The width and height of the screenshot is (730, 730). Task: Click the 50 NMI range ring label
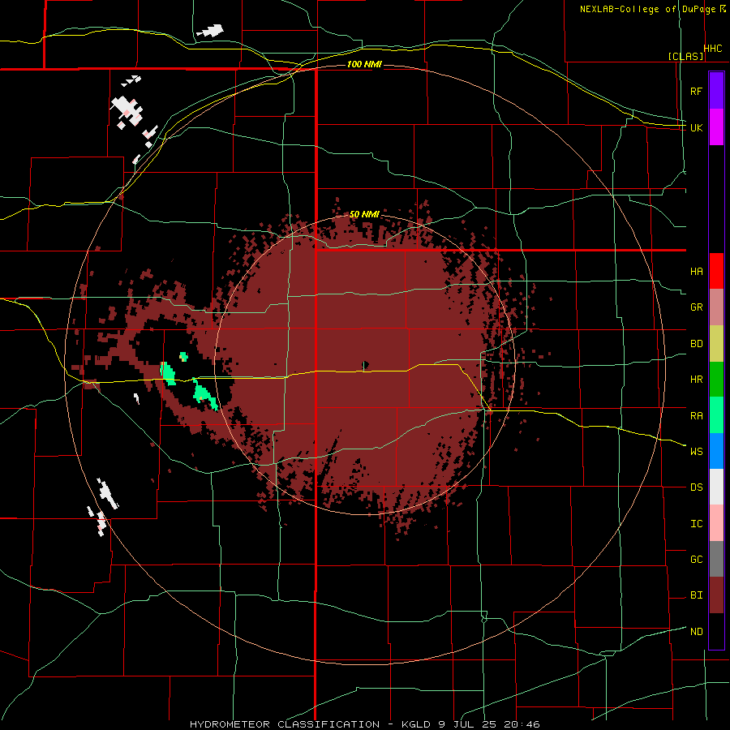[364, 214]
